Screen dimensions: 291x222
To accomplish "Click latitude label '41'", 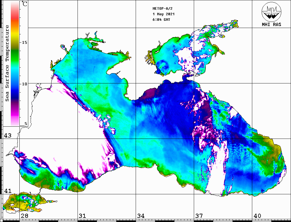I will pos(8,191).
